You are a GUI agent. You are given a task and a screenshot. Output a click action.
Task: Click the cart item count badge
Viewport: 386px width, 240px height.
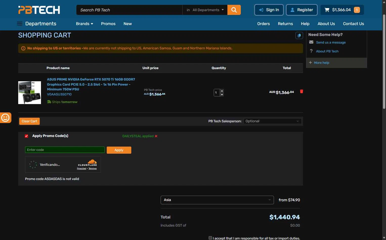[357, 10]
